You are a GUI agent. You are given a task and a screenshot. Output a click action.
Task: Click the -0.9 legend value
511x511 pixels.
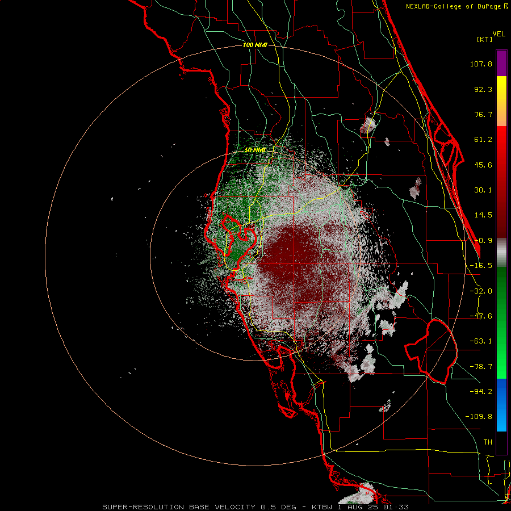[x=483, y=241]
